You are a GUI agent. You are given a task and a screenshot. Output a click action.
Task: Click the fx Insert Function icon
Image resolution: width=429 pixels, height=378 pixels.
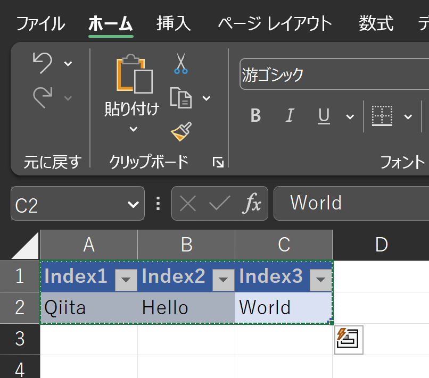[x=251, y=203]
